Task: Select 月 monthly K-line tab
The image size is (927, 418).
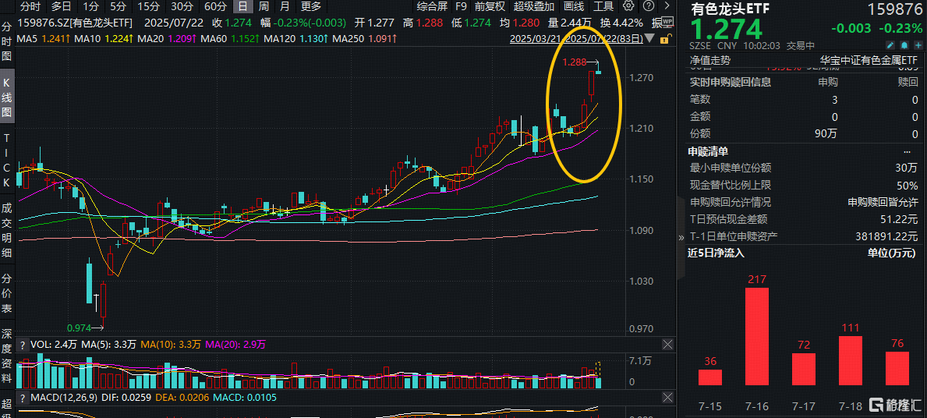Action: (x=285, y=6)
